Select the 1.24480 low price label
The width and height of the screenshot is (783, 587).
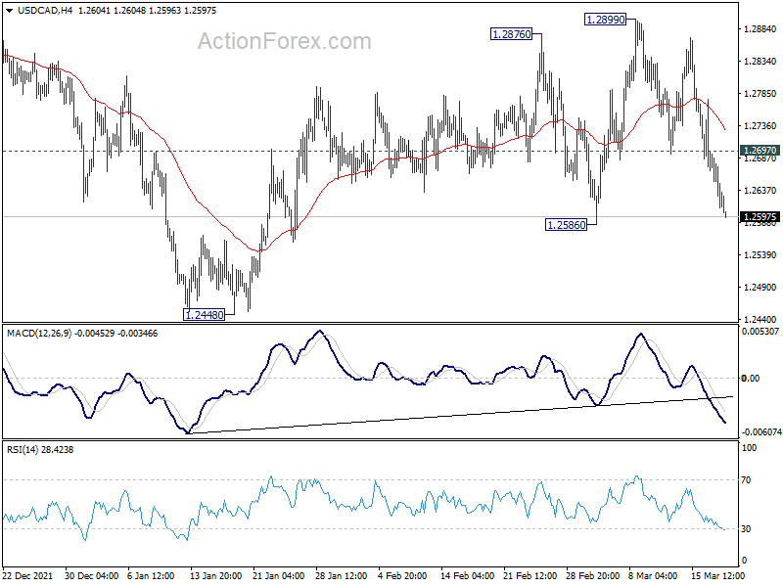point(204,315)
